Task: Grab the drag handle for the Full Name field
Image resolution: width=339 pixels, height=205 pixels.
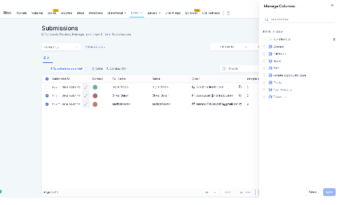Action: (x=264, y=54)
